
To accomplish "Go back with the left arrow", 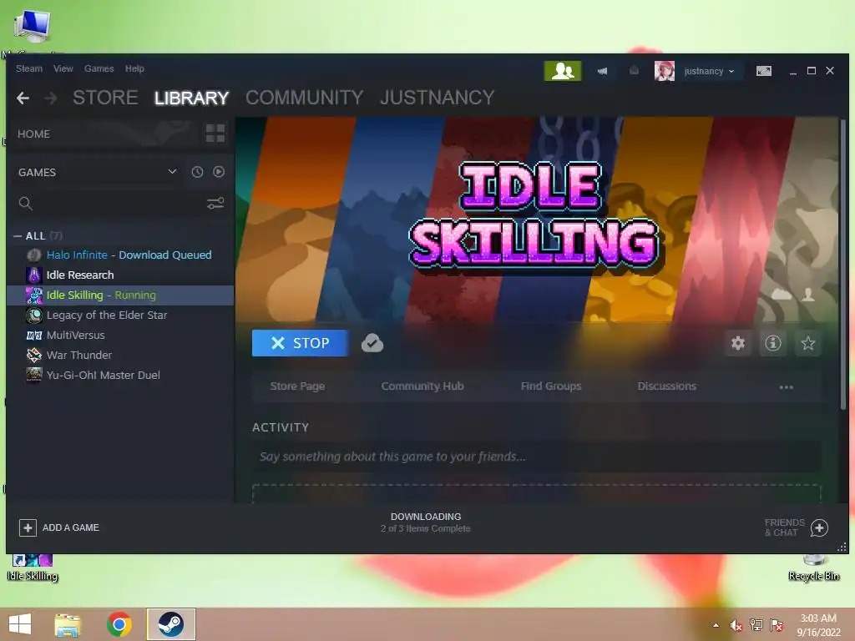I will 23,98.
